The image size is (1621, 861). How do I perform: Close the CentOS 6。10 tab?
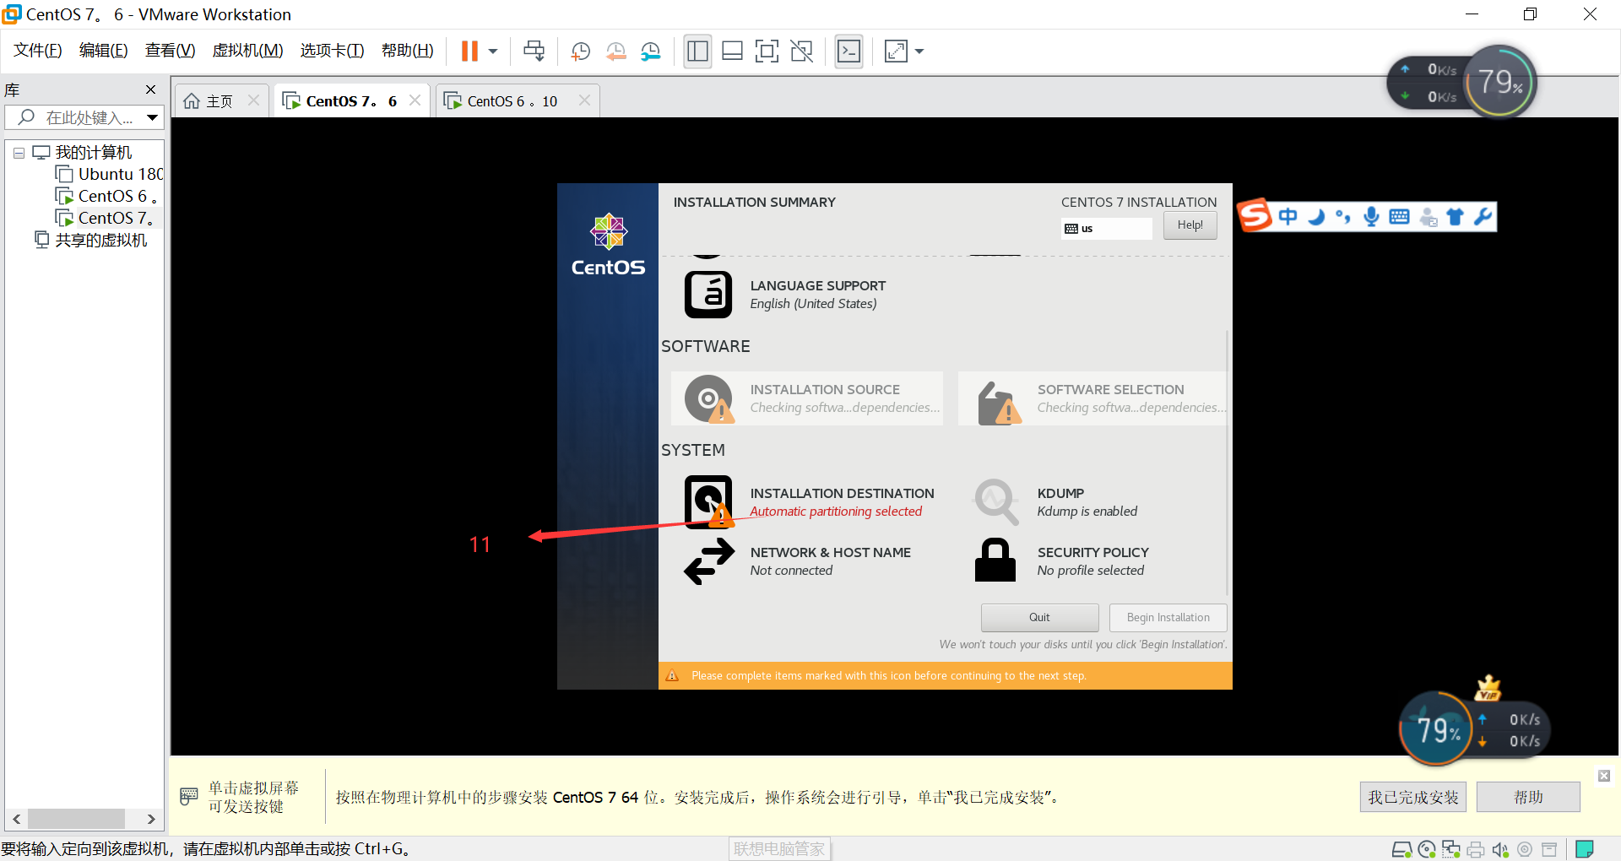[x=584, y=100]
